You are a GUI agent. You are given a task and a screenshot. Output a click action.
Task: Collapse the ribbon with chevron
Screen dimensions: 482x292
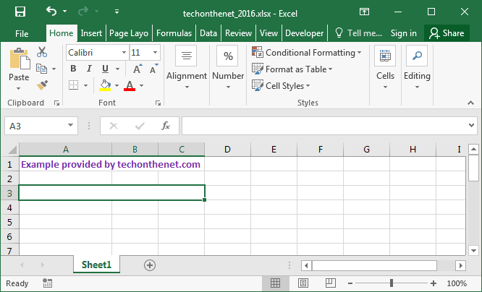[x=470, y=103]
